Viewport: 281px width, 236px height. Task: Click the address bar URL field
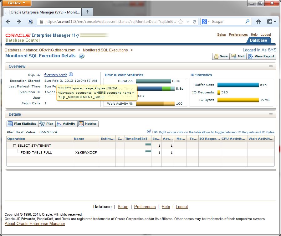[x=110, y=22]
